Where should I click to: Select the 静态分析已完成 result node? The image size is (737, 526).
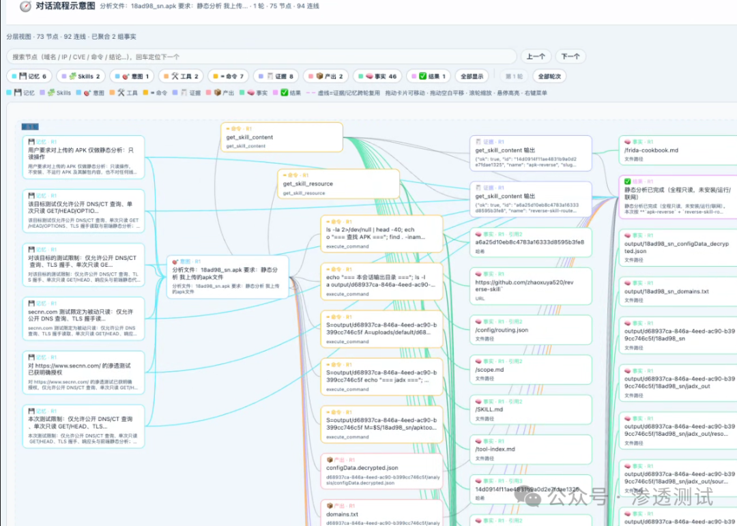(678, 196)
